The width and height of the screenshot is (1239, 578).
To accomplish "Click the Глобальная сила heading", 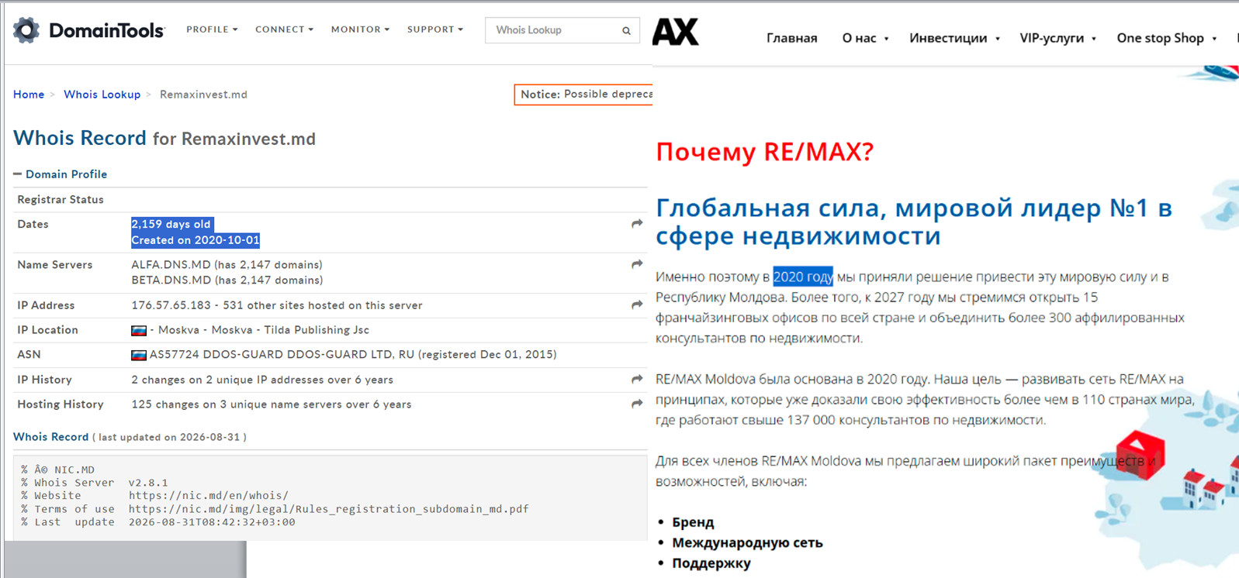I will [x=914, y=222].
